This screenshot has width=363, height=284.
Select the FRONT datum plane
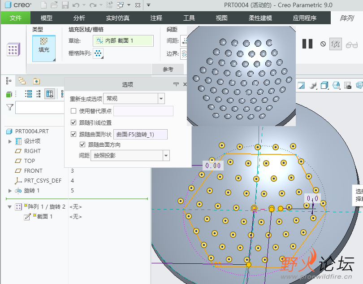pos(33,171)
